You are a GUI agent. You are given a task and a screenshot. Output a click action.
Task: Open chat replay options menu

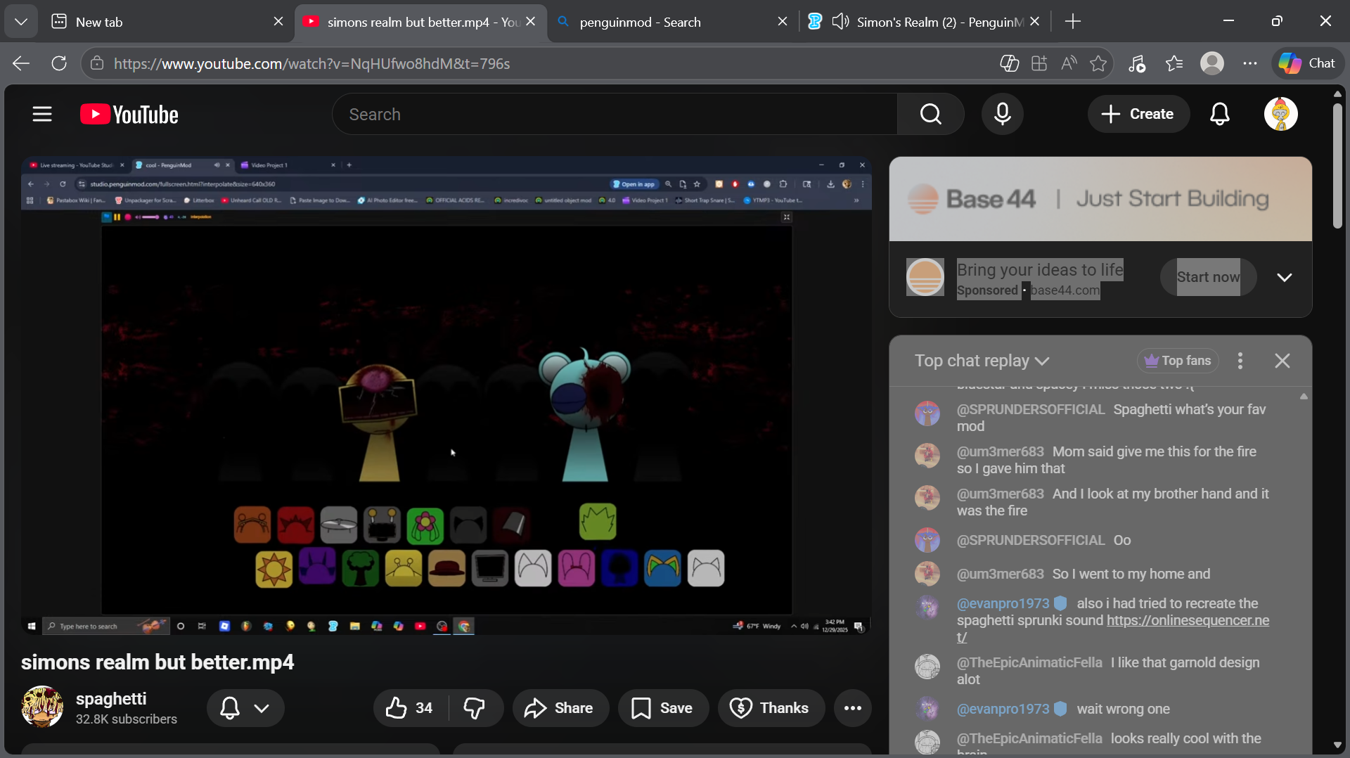coord(1240,361)
